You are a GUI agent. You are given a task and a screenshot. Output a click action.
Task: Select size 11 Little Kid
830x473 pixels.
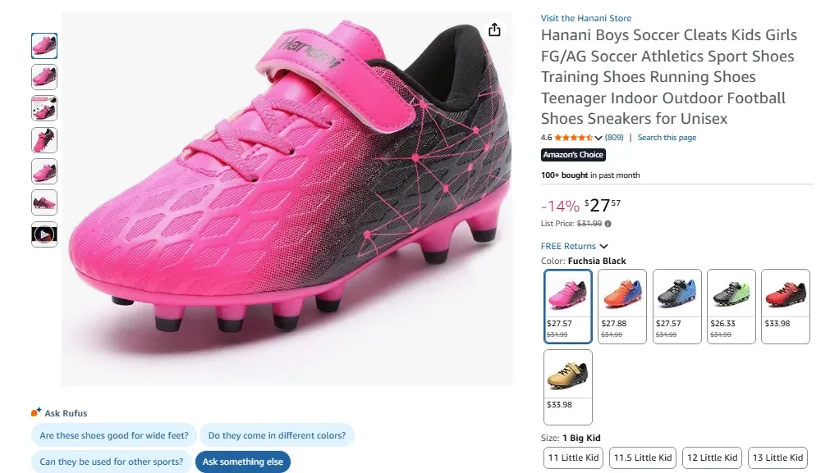tap(574, 457)
